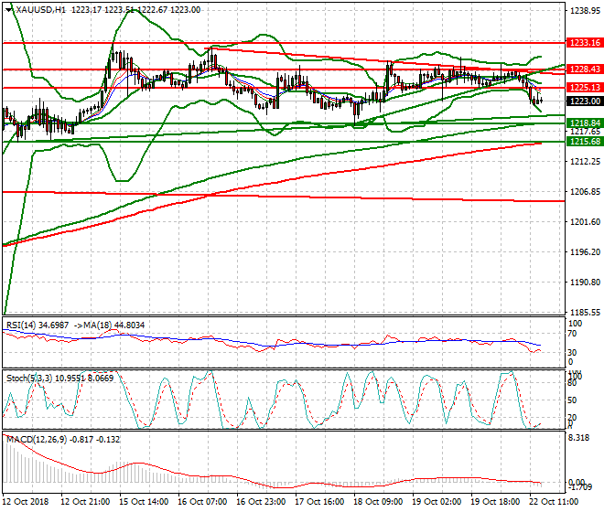Click the green 1218.84 price level label
The height and width of the screenshot is (512, 604).
point(585,123)
